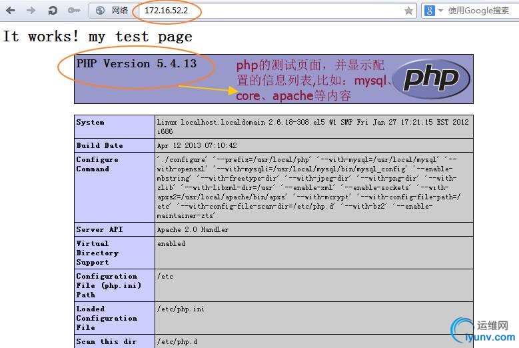
Task: Click "It works! my test page" text
Action: pos(97,36)
